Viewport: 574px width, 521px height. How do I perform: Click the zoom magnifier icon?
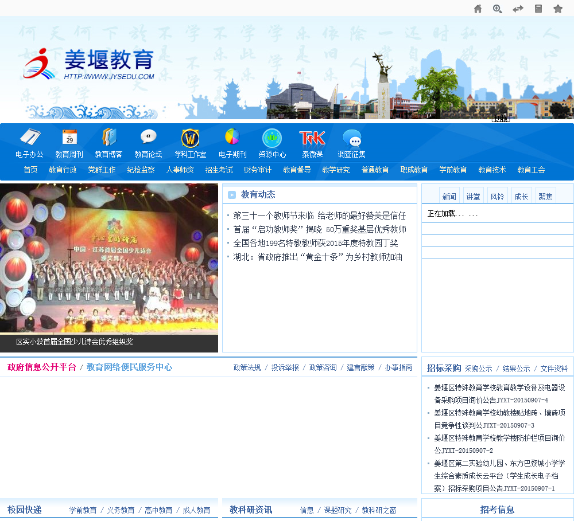click(x=498, y=9)
